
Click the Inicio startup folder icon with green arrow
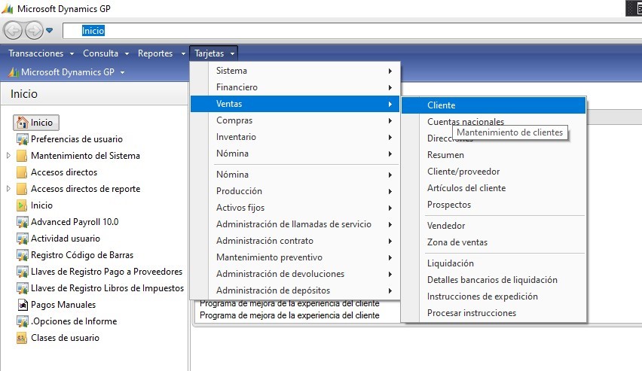point(22,205)
